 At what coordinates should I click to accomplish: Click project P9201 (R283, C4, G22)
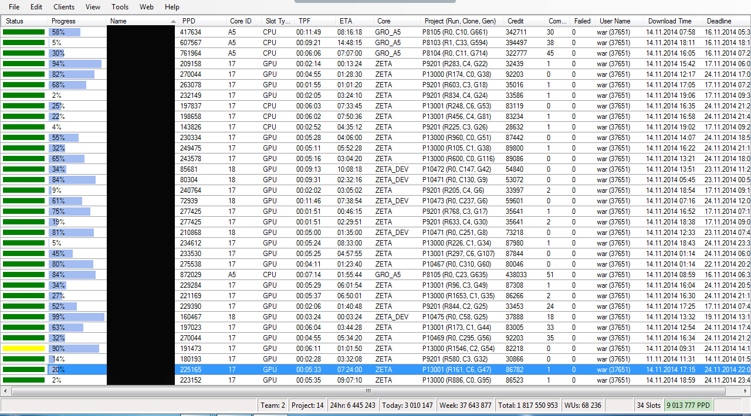coord(455,64)
